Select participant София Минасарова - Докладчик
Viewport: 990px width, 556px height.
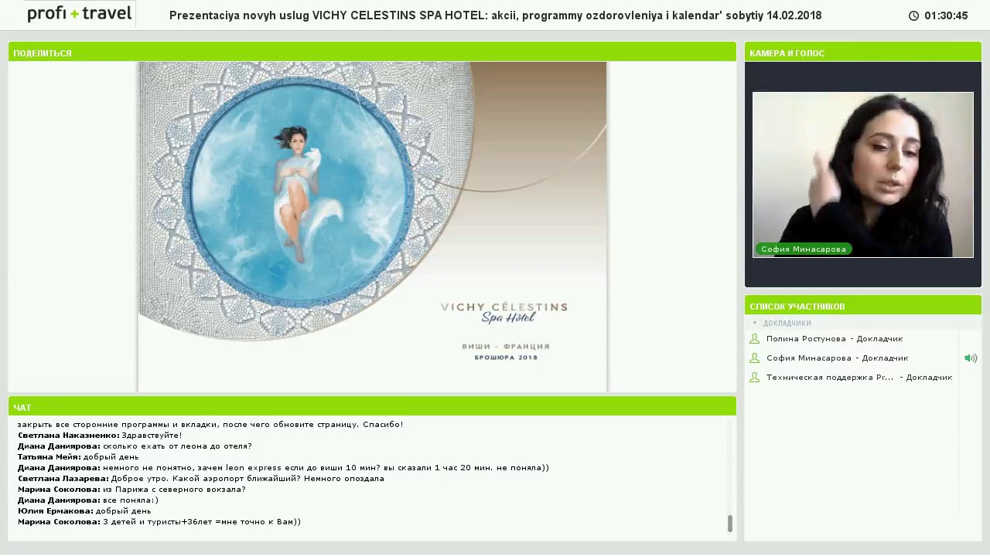(837, 358)
